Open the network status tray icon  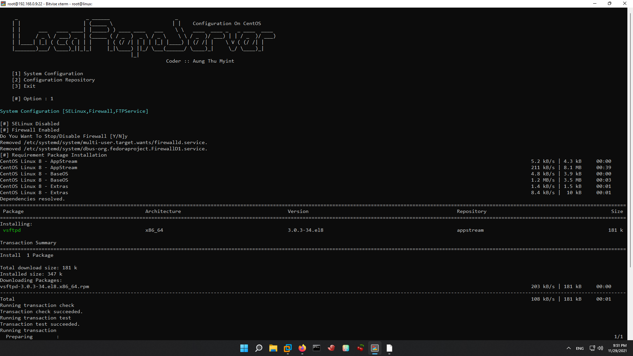(x=592, y=348)
